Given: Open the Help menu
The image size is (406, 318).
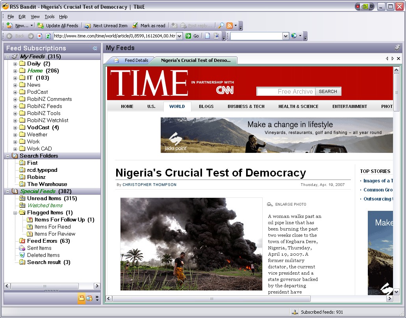Looking at the screenshot, I should [63, 17].
